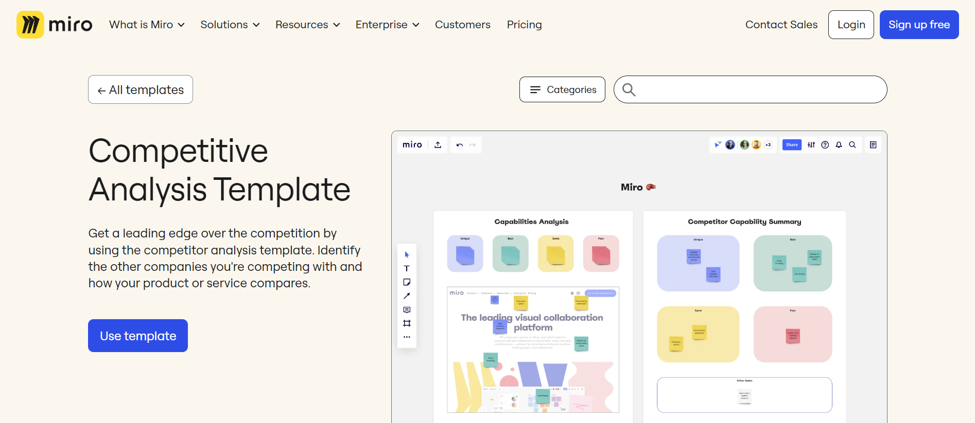Click the +3 more collaborators badge
Viewport: 975px width, 423px height.
tap(768, 145)
